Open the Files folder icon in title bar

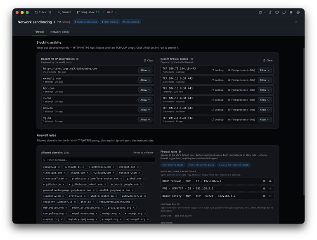pos(36,12)
